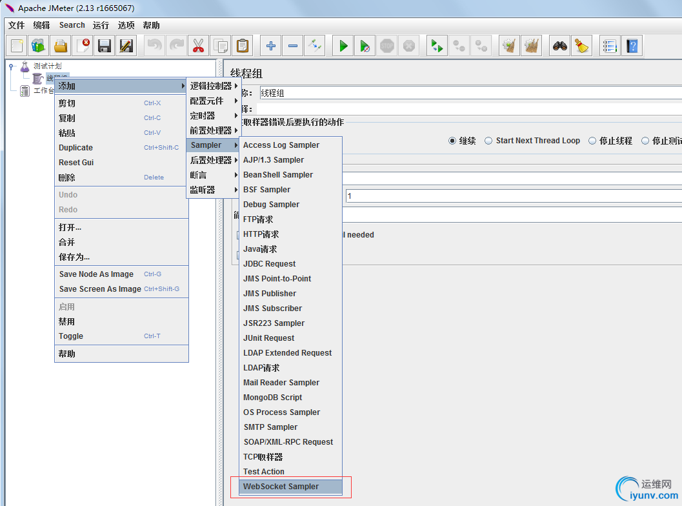682x506 pixels.
Task: Expand the 添加 submenu
Action: [121, 86]
